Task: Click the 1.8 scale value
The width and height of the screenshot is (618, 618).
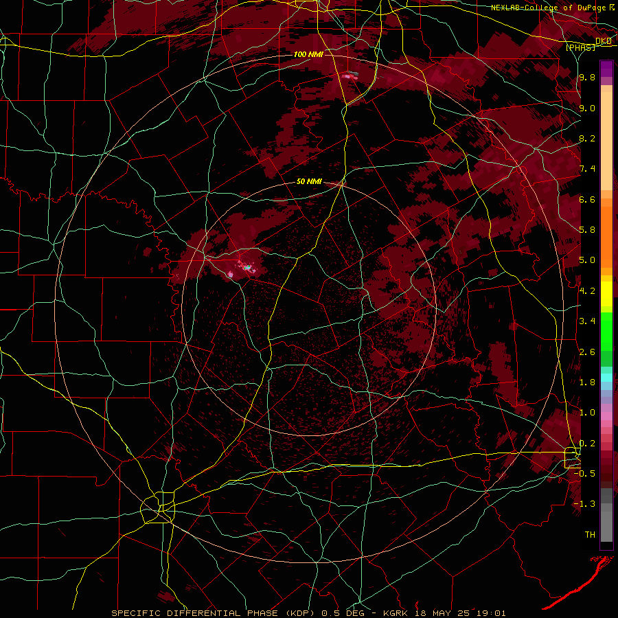Action: [587, 382]
